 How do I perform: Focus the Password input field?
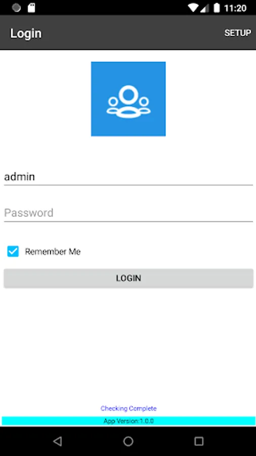tap(129, 213)
